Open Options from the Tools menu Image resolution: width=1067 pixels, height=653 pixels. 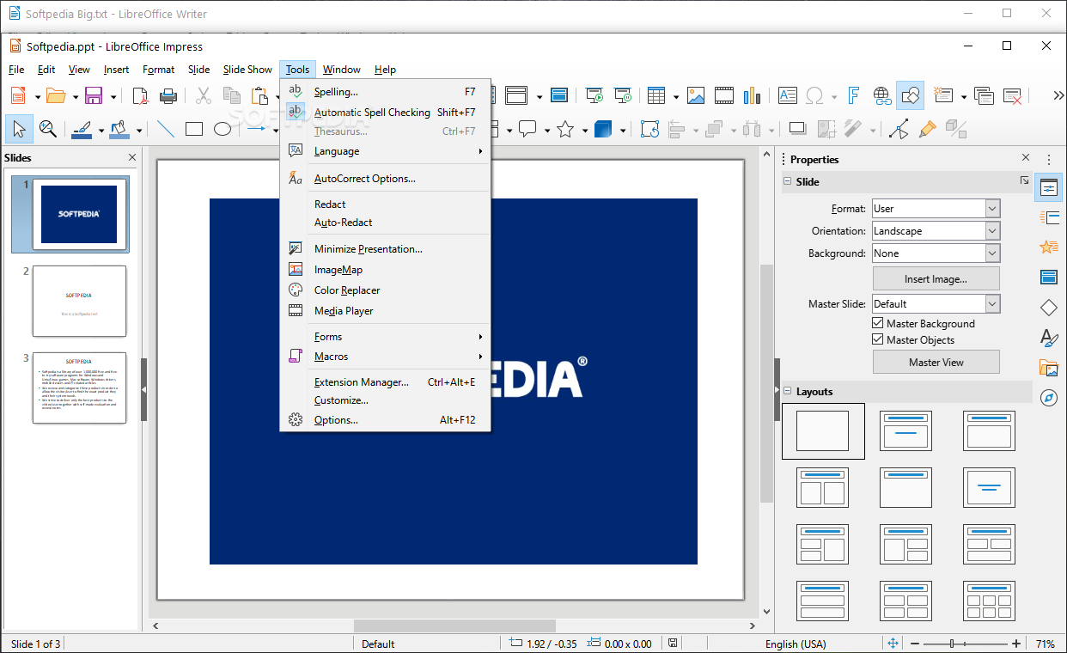click(385, 420)
